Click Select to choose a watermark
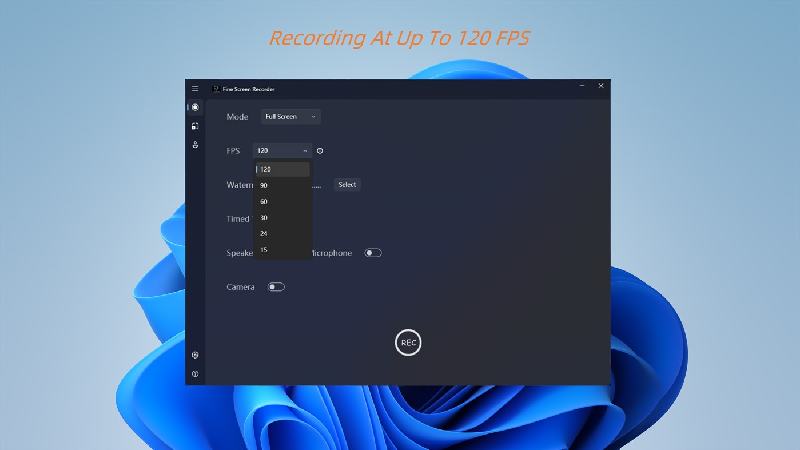 click(x=347, y=184)
